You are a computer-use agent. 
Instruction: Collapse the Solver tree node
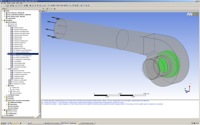coord(7,86)
